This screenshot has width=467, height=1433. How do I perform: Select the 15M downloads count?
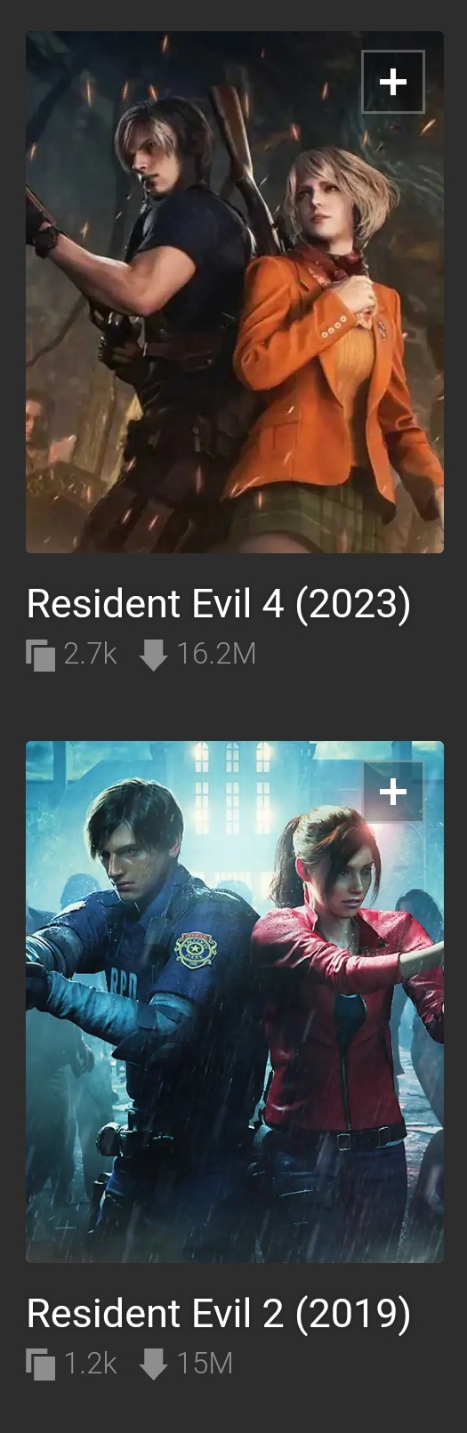[x=205, y=1364]
